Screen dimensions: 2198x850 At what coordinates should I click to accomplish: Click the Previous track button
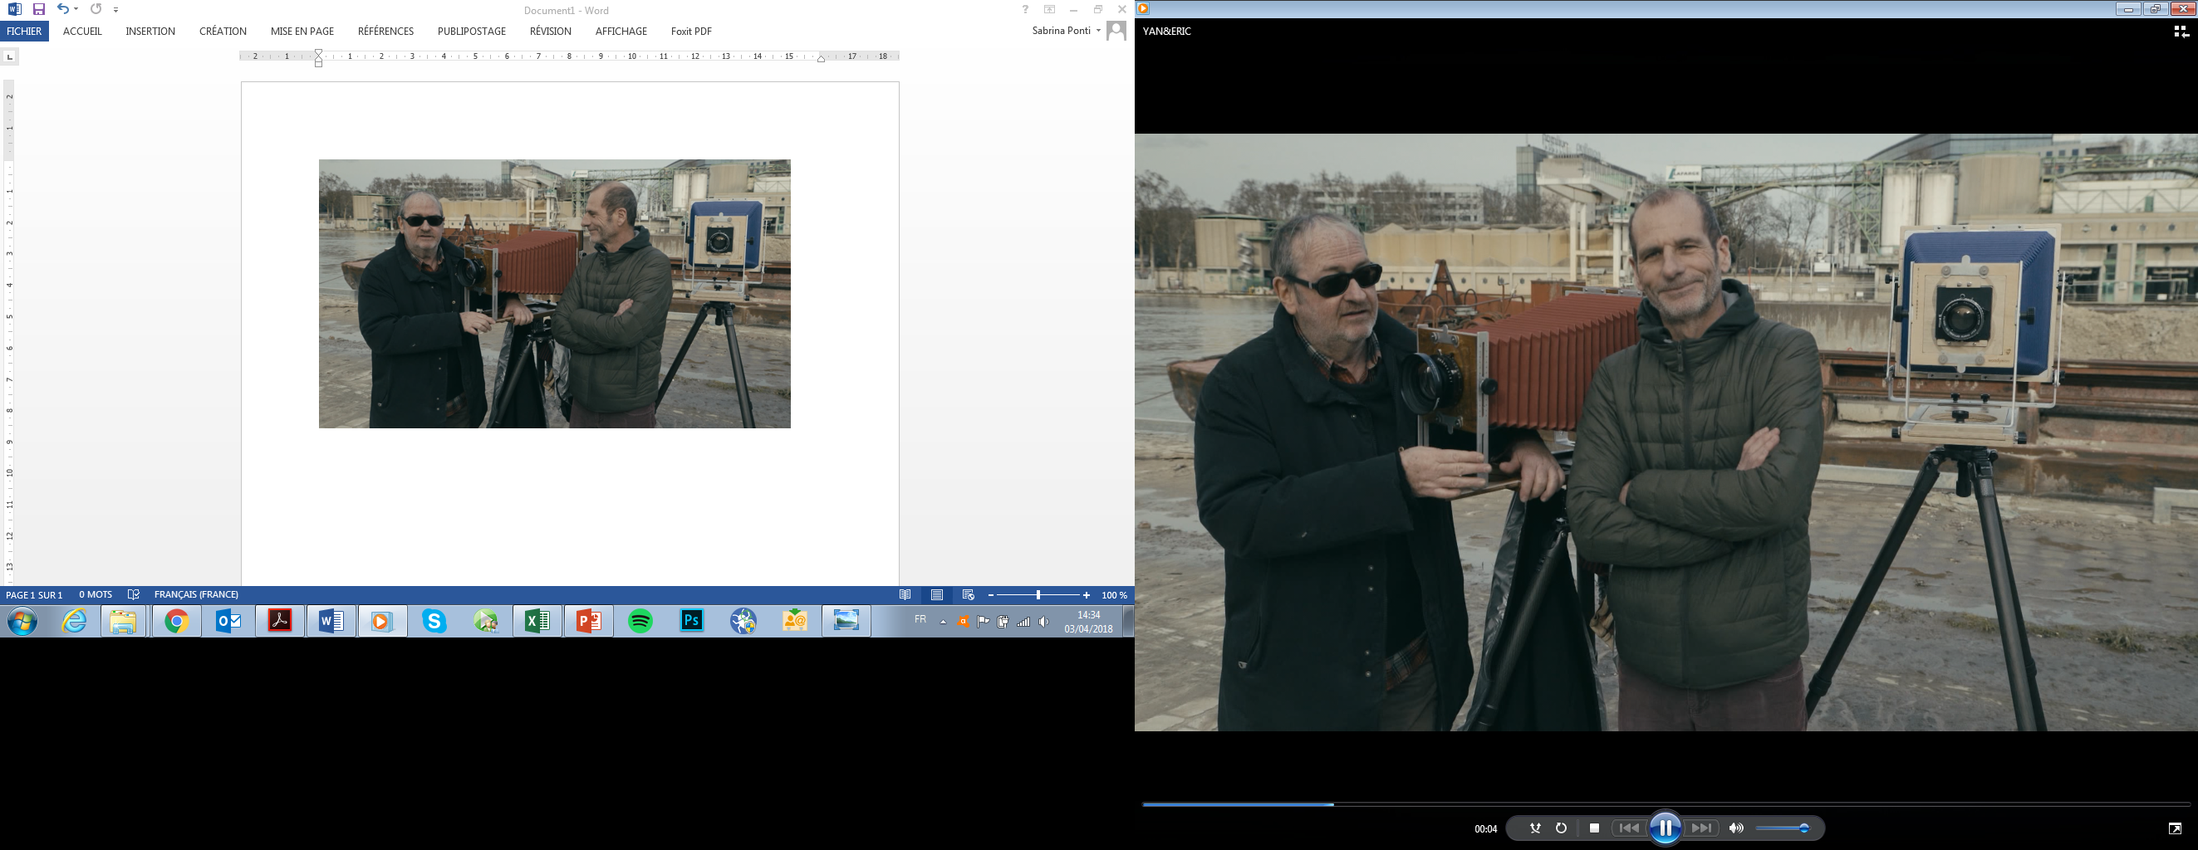[x=1629, y=828]
